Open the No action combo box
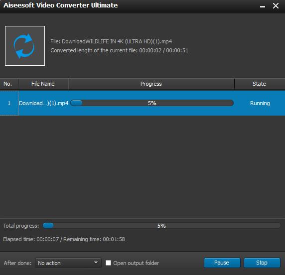The image size is (285, 275). (68, 263)
